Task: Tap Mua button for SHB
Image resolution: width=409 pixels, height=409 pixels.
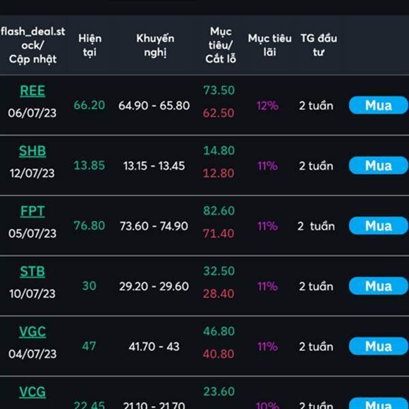Action: [x=378, y=166]
